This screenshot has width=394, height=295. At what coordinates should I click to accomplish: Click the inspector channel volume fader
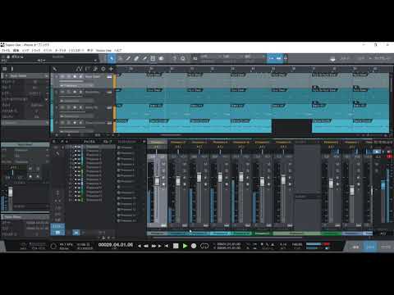click(x=10, y=192)
